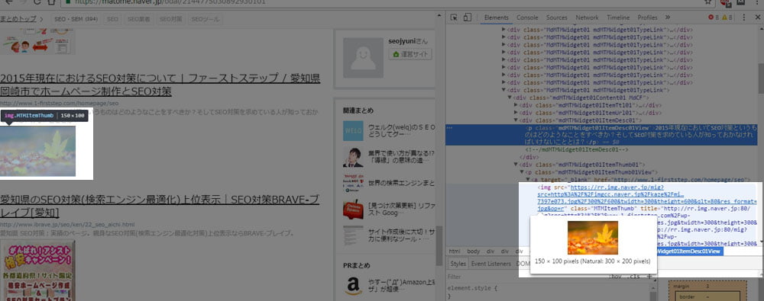The width and height of the screenshot is (764, 301).
Task: Click the browser home button
Action: coord(51,2)
